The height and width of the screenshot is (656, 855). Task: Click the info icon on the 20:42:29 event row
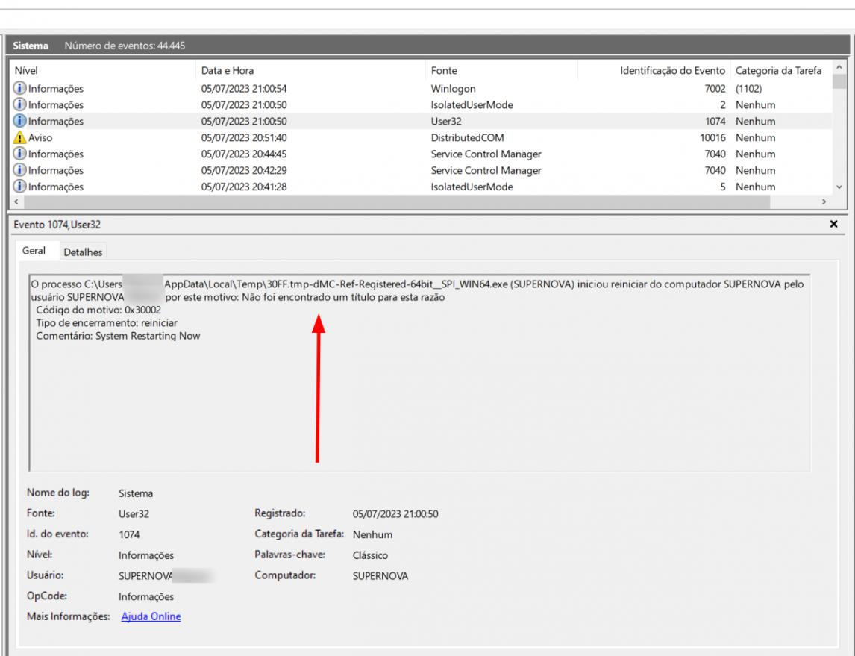[x=20, y=171]
